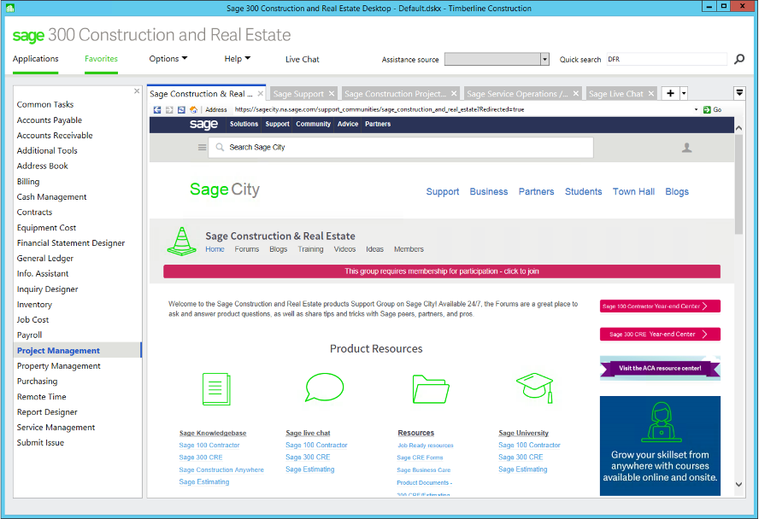Add a new tab with the plus icon
759x519 pixels.
670,93
